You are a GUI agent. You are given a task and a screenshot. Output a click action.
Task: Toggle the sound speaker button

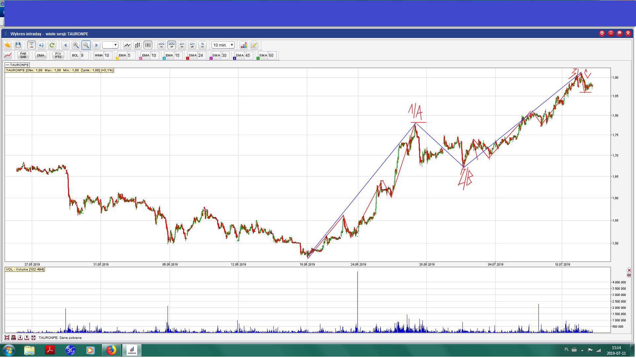coord(42,45)
